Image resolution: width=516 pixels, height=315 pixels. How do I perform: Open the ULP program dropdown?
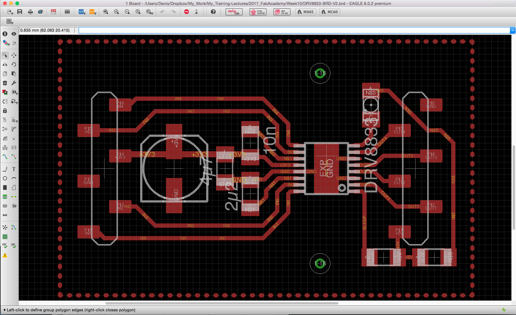tap(93, 12)
